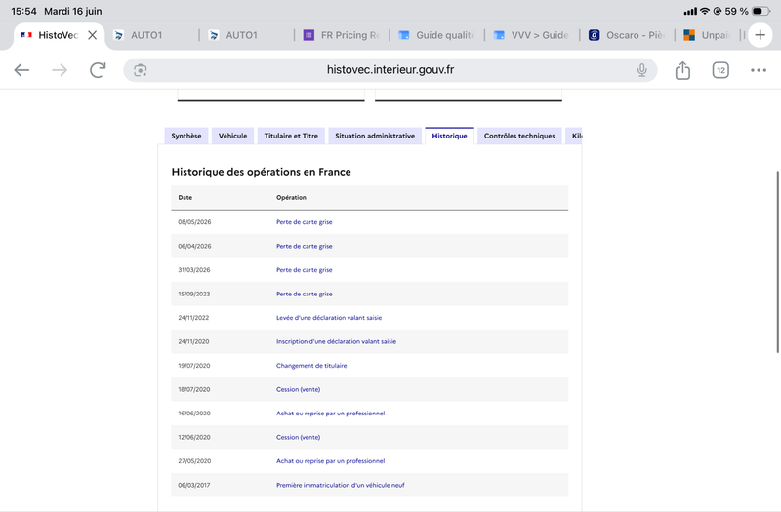Click the date 06/03/2017
Screen dimensions: 781x512
pos(194,485)
